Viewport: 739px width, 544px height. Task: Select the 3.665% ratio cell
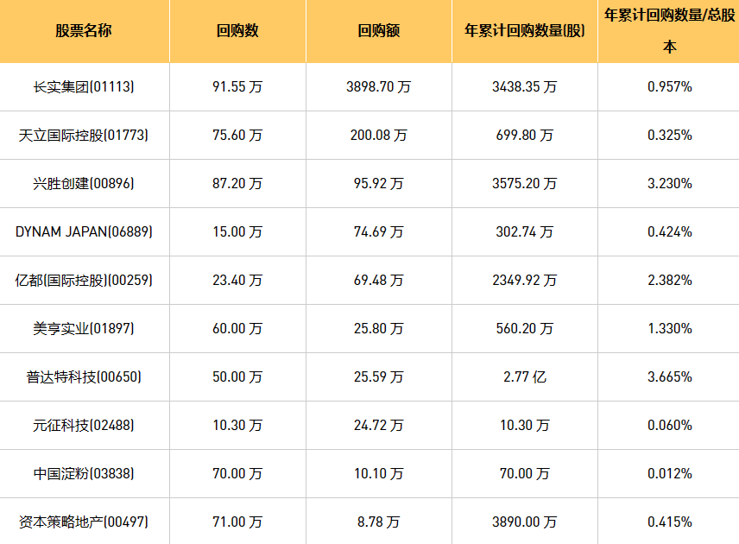(x=669, y=376)
